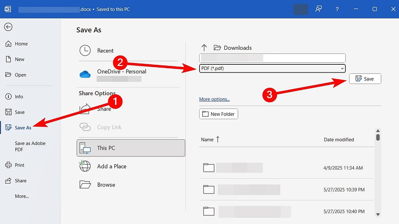Open the Recent saves list

[105, 50]
